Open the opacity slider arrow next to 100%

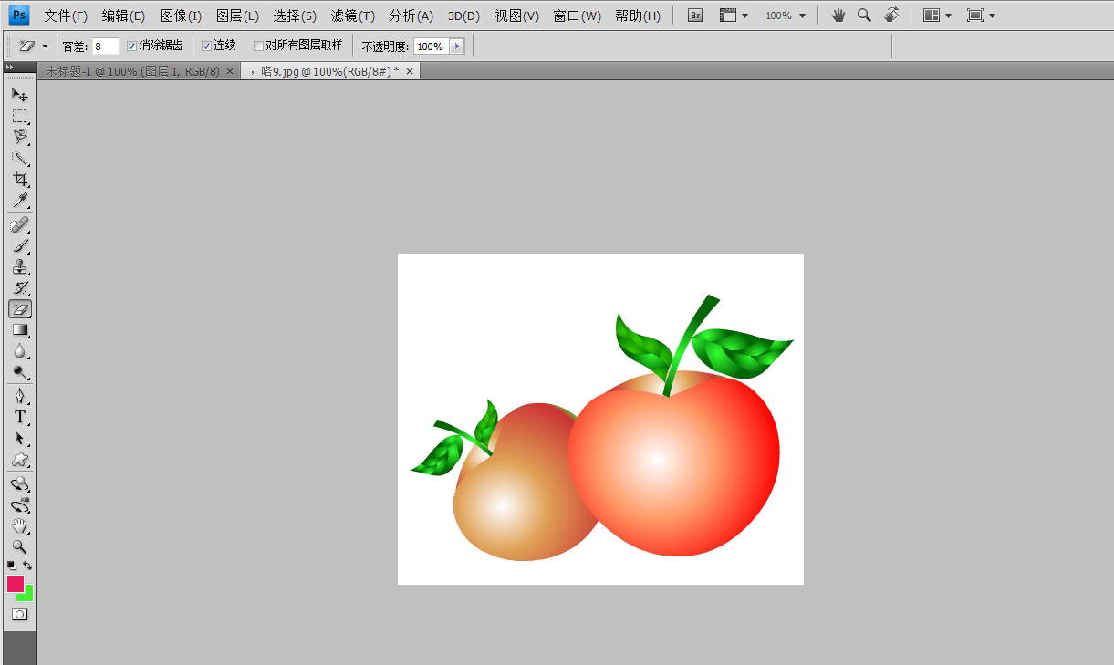click(x=456, y=46)
